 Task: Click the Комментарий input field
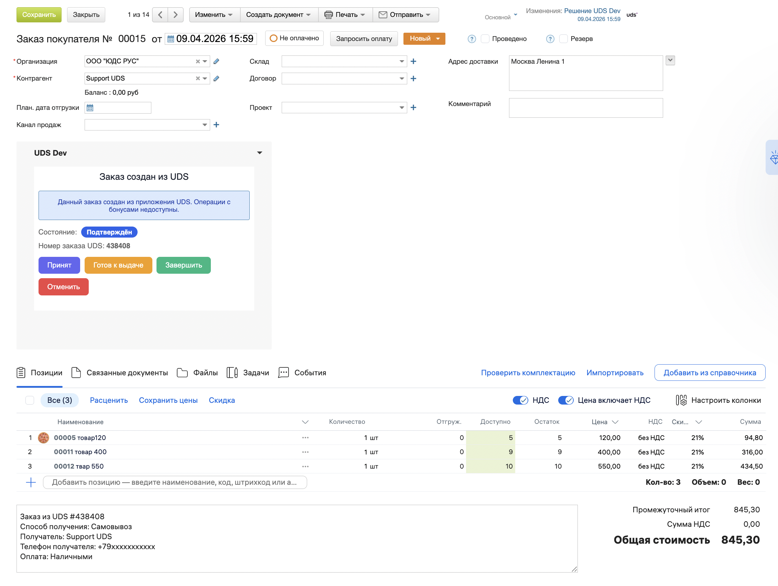586,108
